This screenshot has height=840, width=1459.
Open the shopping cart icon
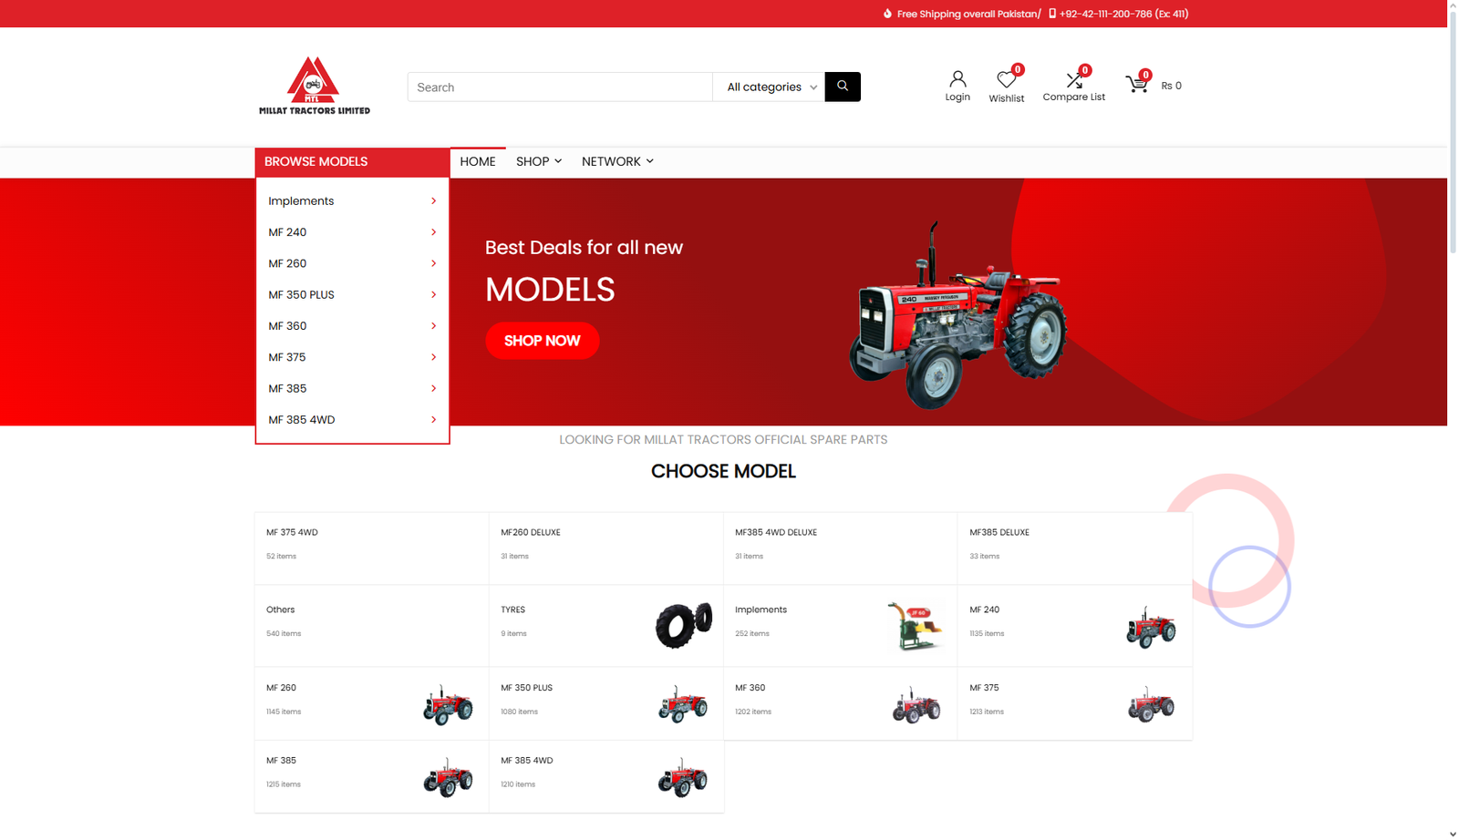coord(1136,85)
